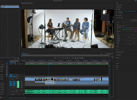Unmute audio track A3
This screenshot has height=100, width=137.
tap(18, 85)
